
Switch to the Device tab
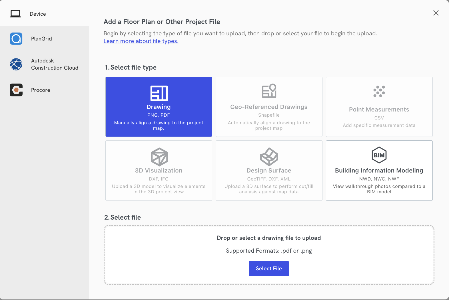point(37,14)
